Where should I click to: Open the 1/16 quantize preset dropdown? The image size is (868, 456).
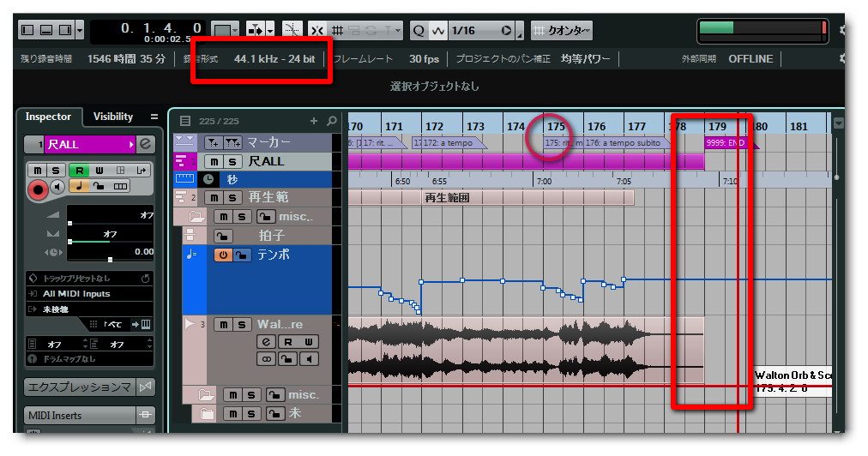[480, 31]
